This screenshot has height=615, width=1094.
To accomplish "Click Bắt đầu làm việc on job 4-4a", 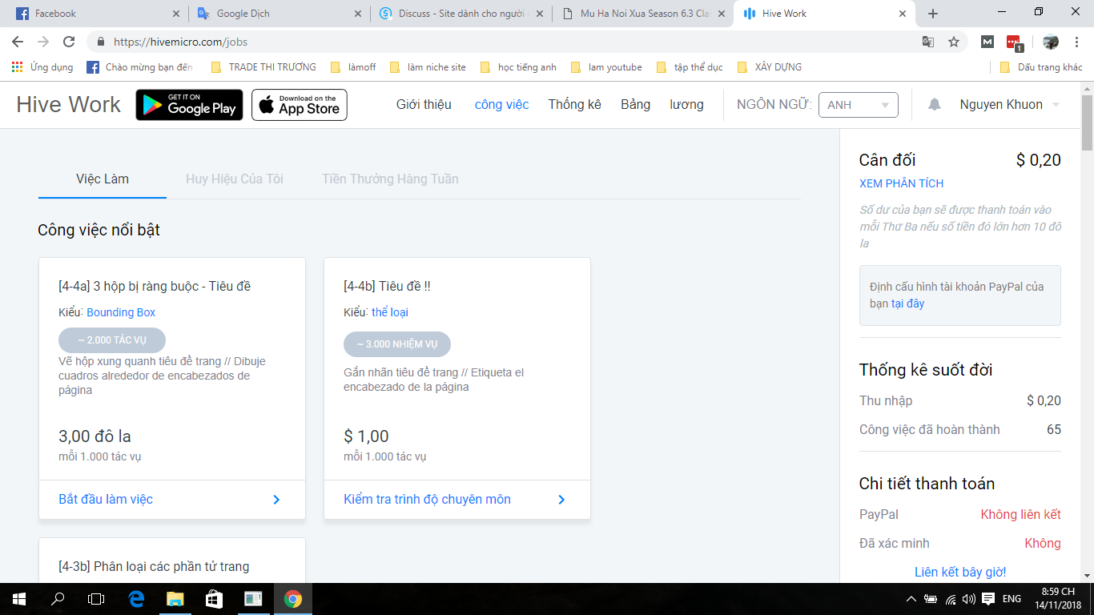I will 106,500.
